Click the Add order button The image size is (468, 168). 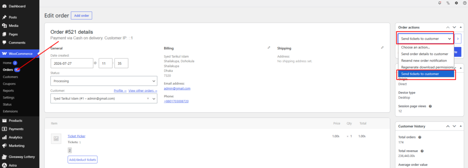point(81,16)
